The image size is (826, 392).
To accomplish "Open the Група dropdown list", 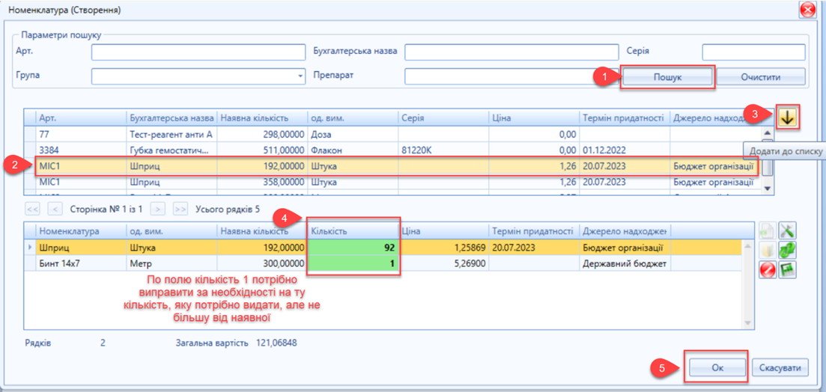I will tap(300, 76).
